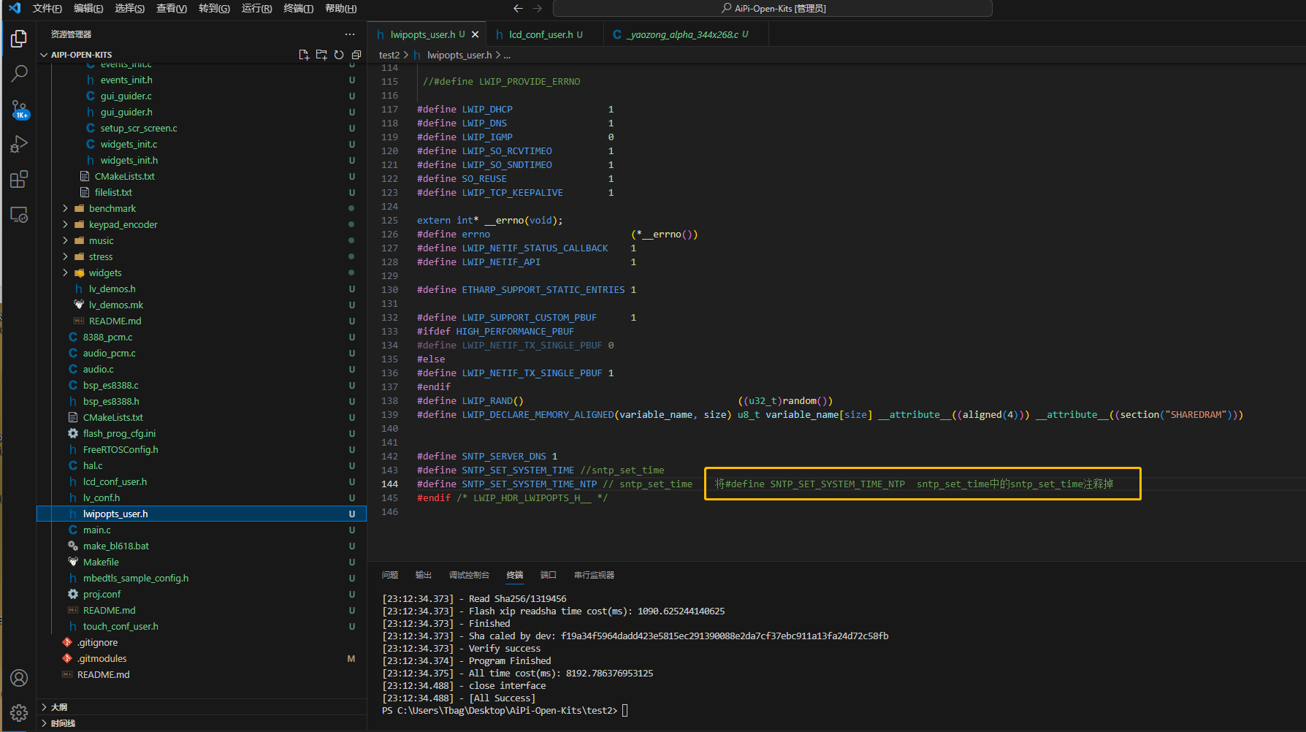The image size is (1306, 732).
Task: Open the Run and Debug view
Action: (x=19, y=145)
